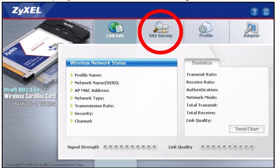The width and height of the screenshot is (275, 168).
Task: Open the Link Info tab
Action: click(115, 30)
